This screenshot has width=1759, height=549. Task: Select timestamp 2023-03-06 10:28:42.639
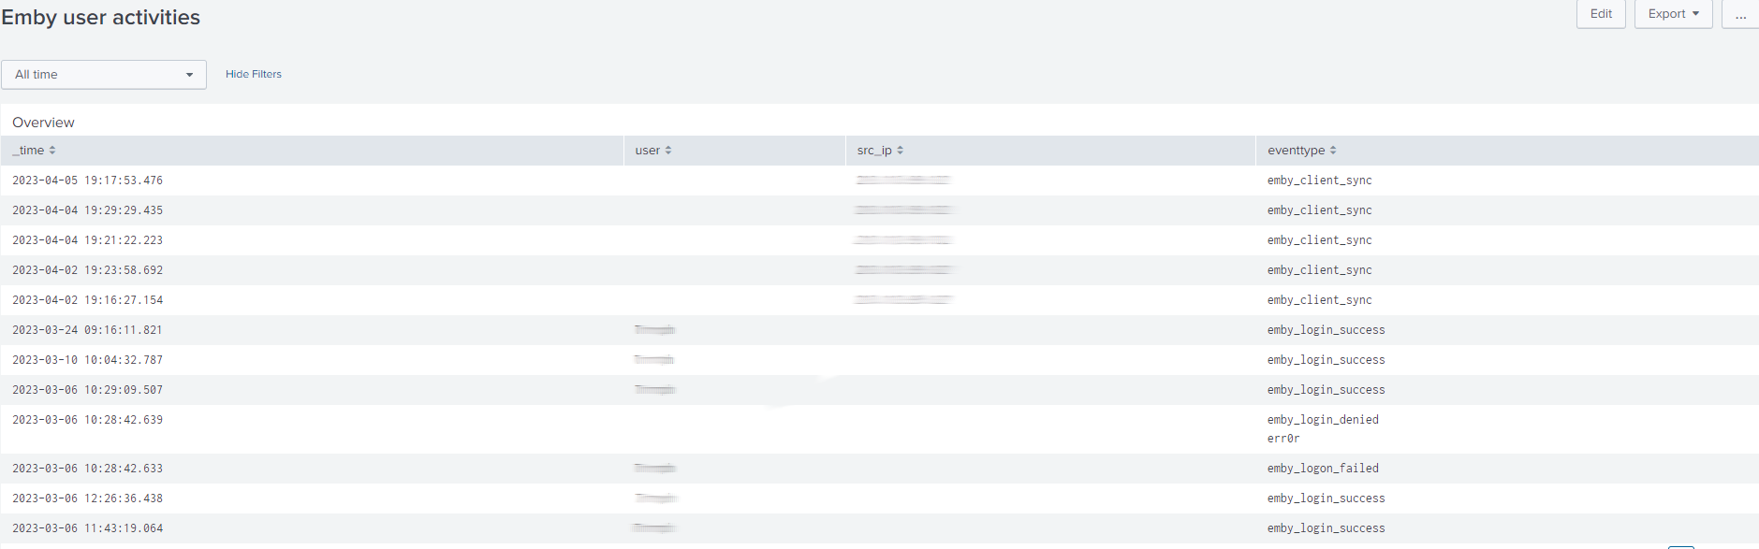87,420
